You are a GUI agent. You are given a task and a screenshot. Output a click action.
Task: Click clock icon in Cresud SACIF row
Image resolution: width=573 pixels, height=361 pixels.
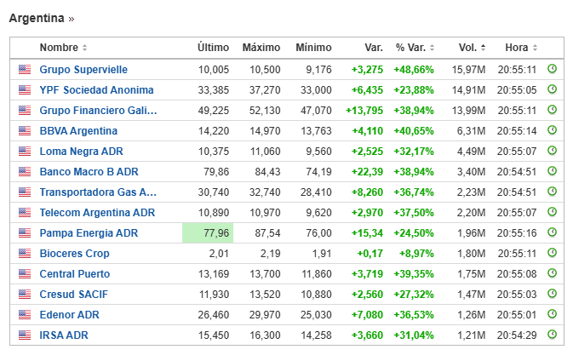point(553,294)
